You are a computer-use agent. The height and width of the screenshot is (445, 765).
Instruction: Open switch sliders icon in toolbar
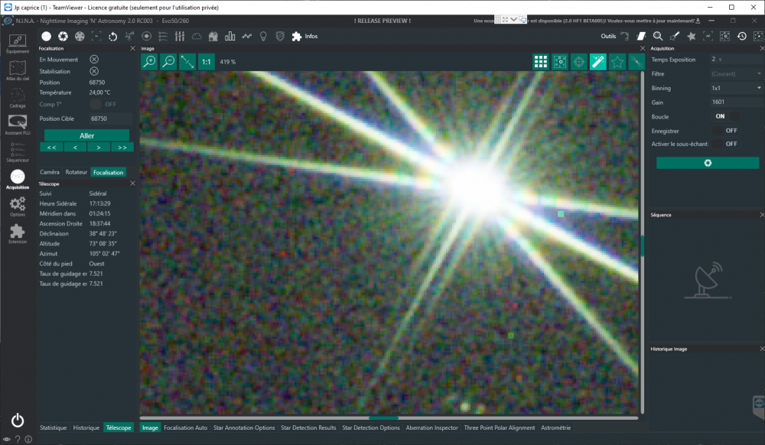[180, 36]
